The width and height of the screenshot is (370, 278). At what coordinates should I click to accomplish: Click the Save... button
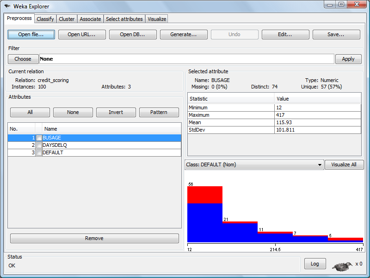pyautogui.click(x=336, y=34)
